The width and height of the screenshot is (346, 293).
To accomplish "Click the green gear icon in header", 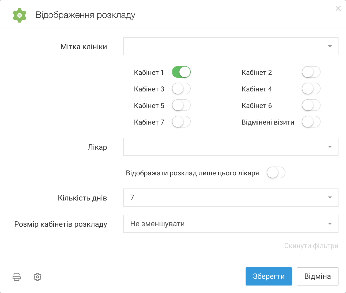I will [20, 15].
